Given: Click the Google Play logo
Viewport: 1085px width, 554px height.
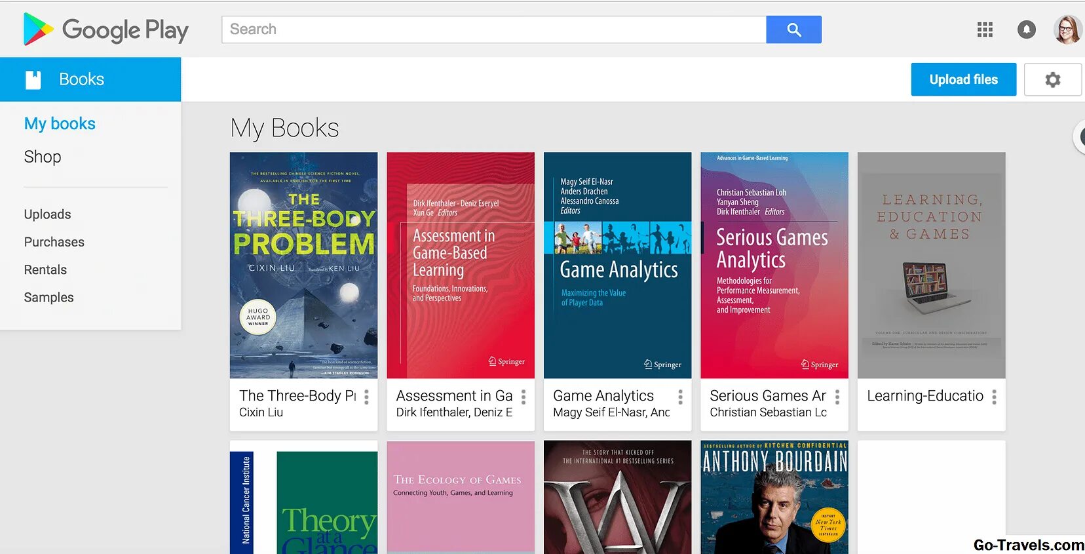Looking at the screenshot, I should click(x=105, y=30).
